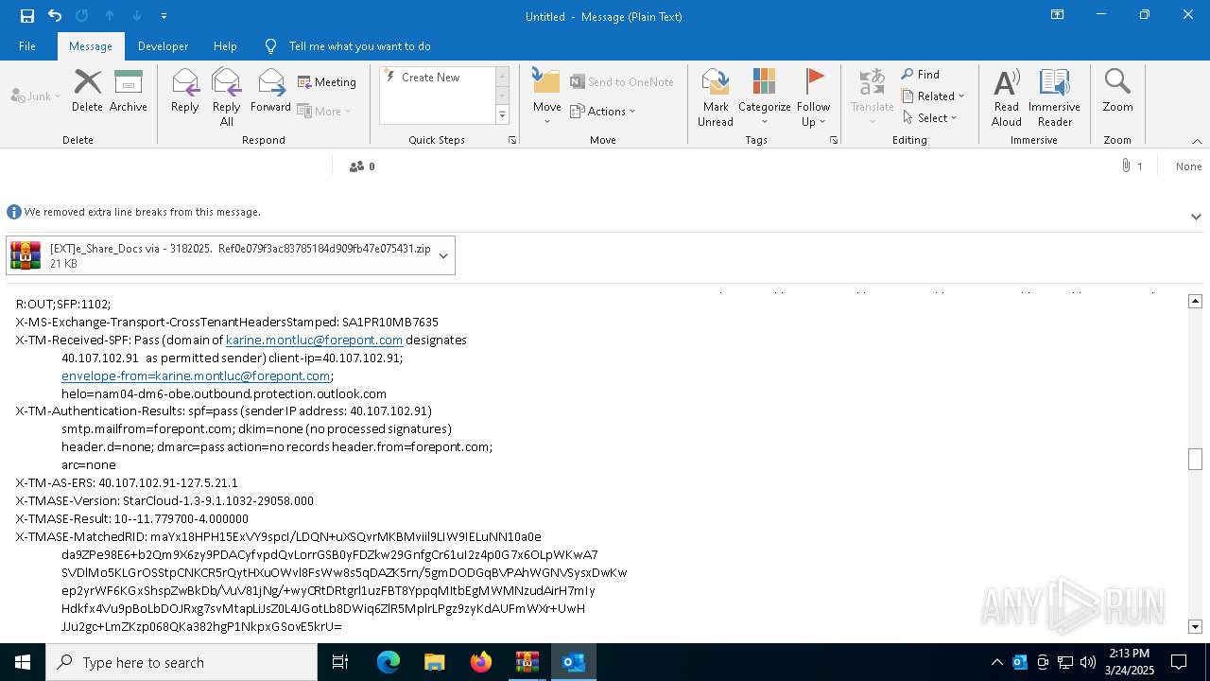Switch to the Message ribbon tab

pos(91,45)
